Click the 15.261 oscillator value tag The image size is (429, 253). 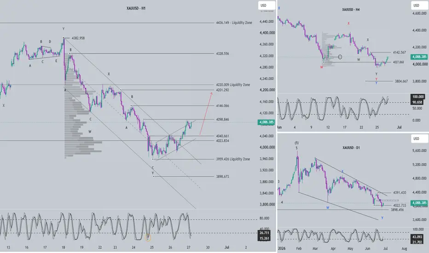(x=264, y=238)
